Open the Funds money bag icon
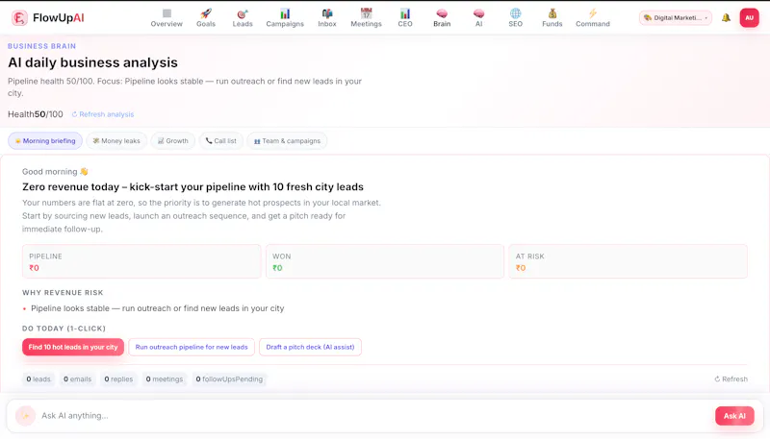This screenshot has width=770, height=439. pyautogui.click(x=552, y=13)
